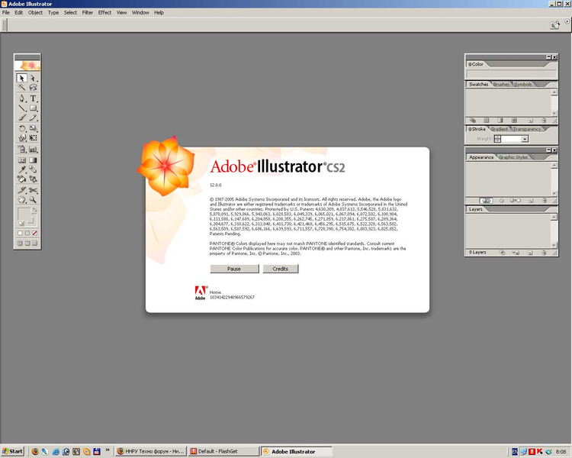The height and width of the screenshot is (458, 572).
Task: Switch to the Transparency tab
Action: (527, 129)
